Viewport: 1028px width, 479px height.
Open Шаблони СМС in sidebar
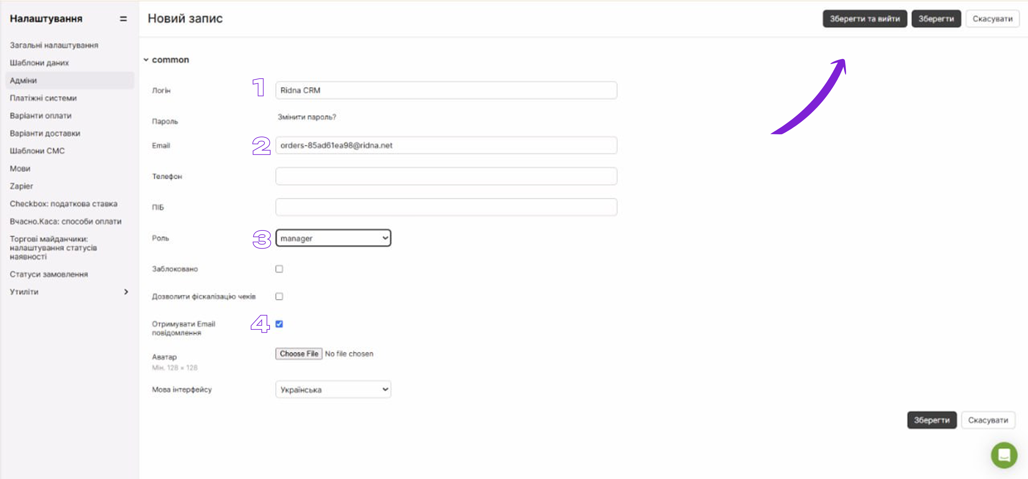37,150
